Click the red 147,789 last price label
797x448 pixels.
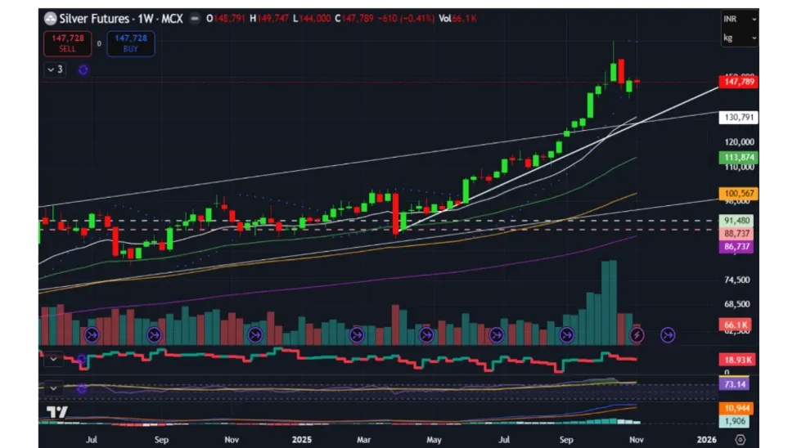pos(739,82)
